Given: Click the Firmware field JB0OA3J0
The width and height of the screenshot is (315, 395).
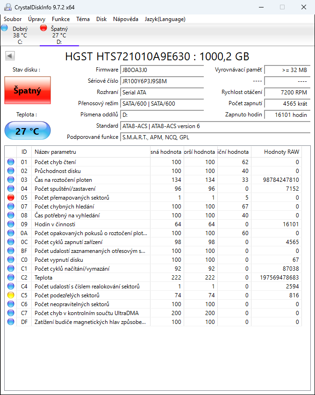Looking at the screenshot, I should pos(162,70).
